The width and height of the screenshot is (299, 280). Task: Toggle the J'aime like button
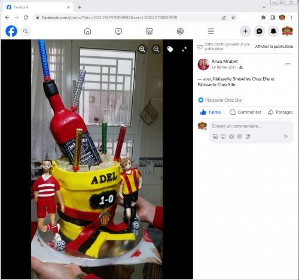pos(210,112)
